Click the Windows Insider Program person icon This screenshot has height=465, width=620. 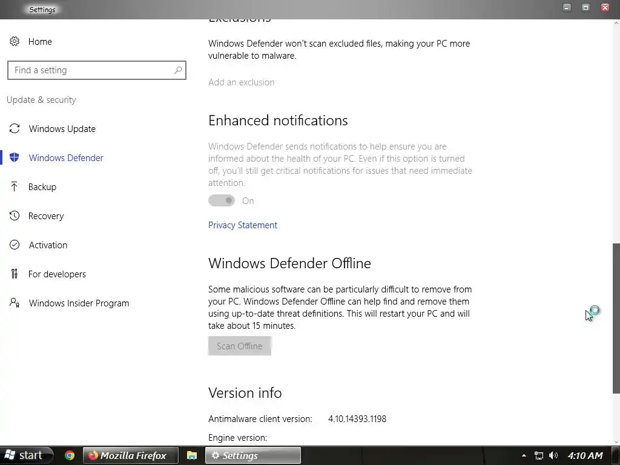pyautogui.click(x=15, y=303)
